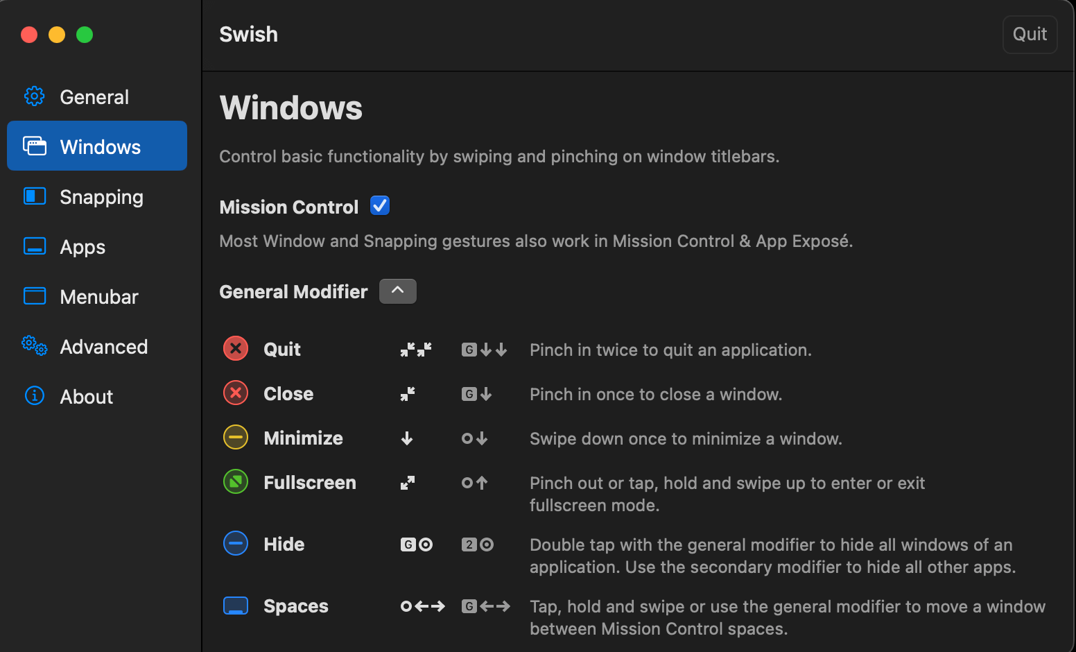Click the green Fullscreen action icon
1076x652 pixels.
(236, 482)
